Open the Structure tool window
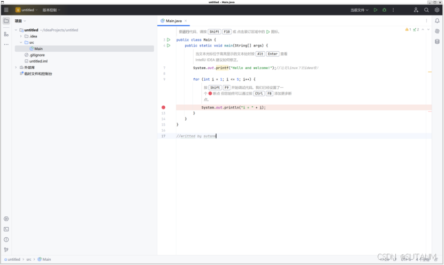 pyautogui.click(x=6, y=34)
